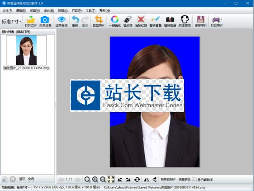This screenshot has width=254, height=191.
Task: Click the zoom in magnifier icon
Action: pos(95,179)
